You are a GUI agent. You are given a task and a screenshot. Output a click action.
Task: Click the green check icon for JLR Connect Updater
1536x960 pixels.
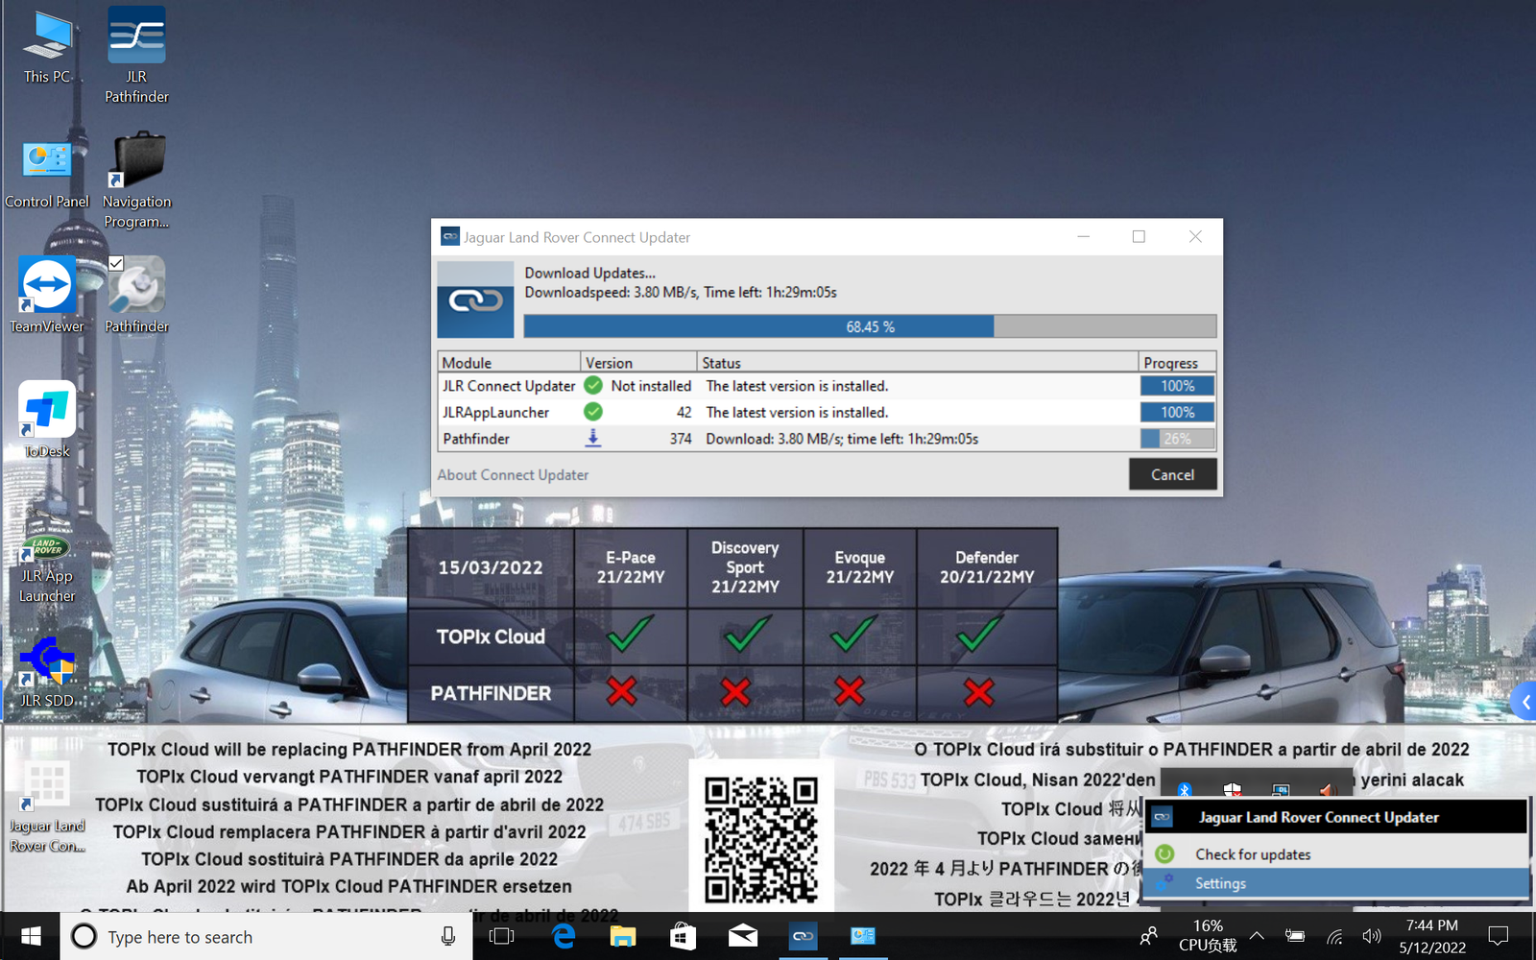click(593, 386)
